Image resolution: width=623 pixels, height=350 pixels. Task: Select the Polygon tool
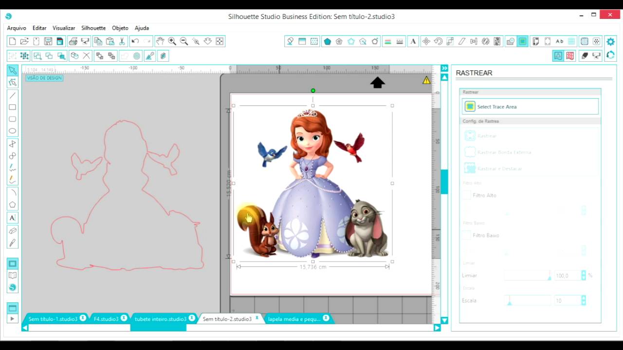(13, 205)
